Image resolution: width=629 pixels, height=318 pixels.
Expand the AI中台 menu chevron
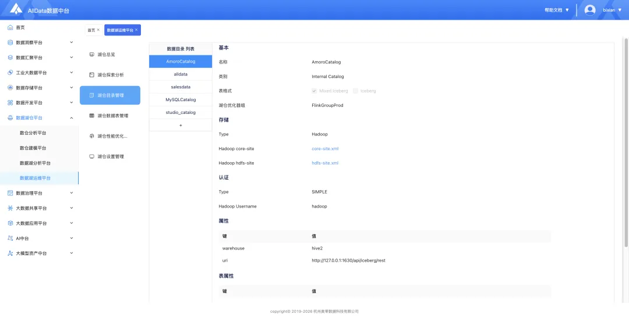(72, 238)
